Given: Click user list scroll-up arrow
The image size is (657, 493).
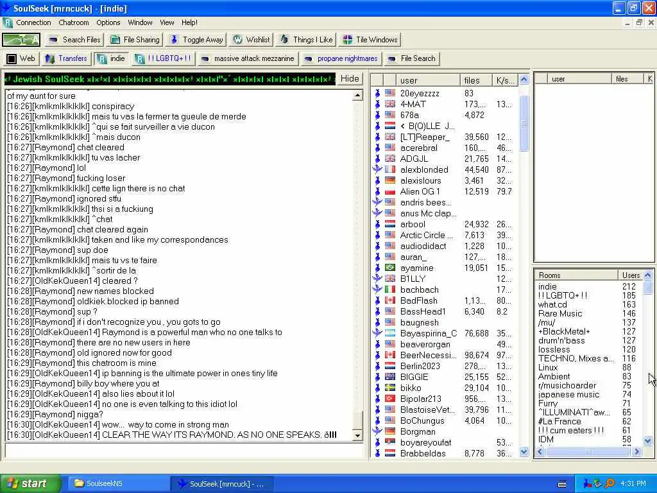Looking at the screenshot, I should pyautogui.click(x=524, y=80).
